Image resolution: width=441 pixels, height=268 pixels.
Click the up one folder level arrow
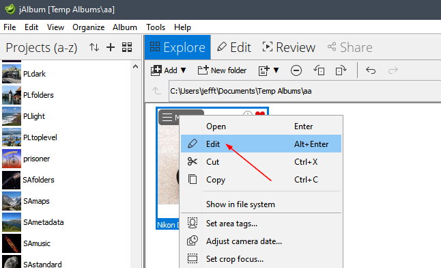pos(156,91)
